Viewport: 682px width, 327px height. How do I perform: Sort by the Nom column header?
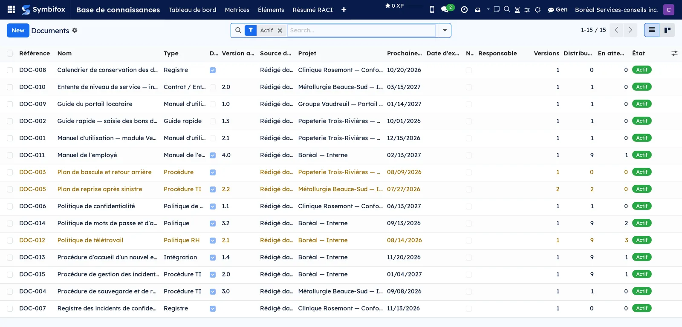click(64, 53)
